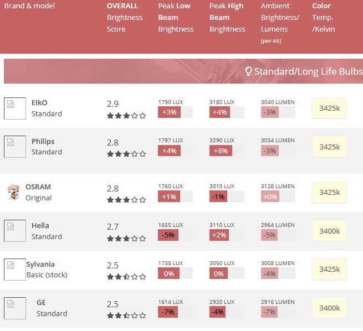Click the 3050 LUX value
363x331 pixels.
(222, 263)
